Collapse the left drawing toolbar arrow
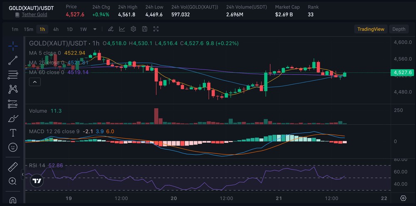416x206 pixels. click(x=23, y=174)
